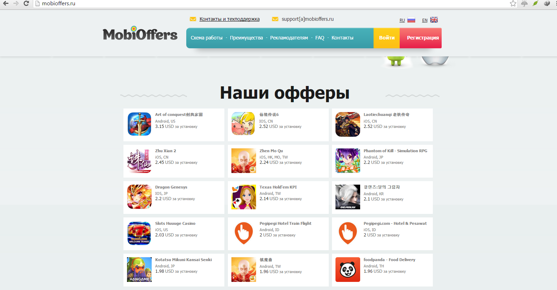Open the Dragon Genesys app icon
Screen dimensions: 557x290
click(x=139, y=197)
